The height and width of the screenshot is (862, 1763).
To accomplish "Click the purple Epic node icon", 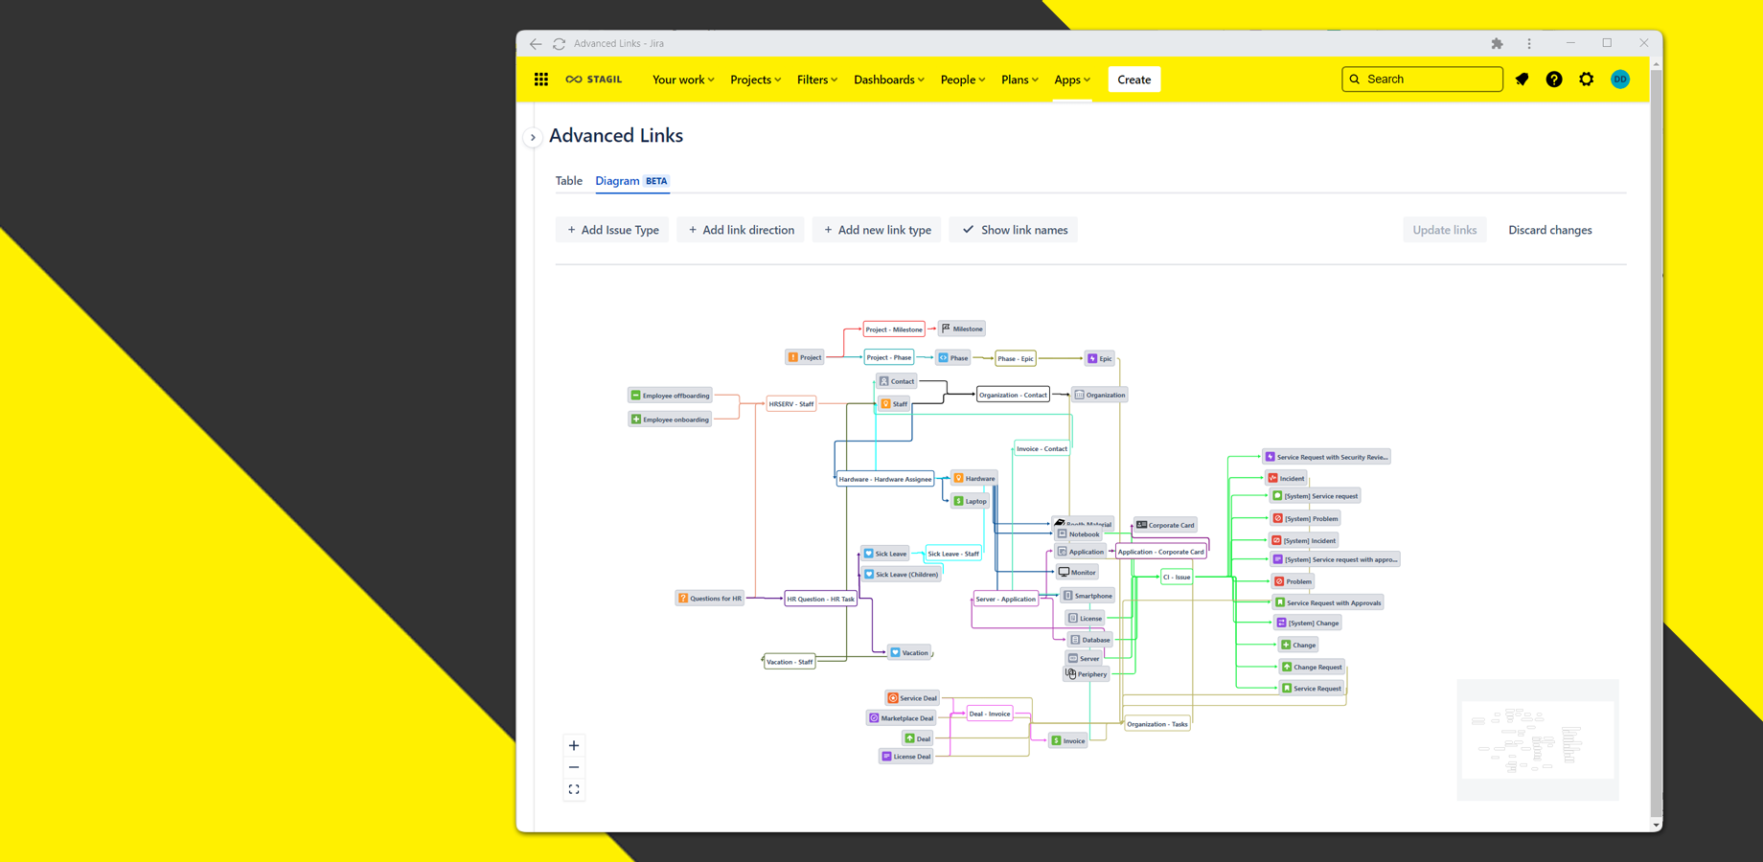I will tap(1091, 358).
